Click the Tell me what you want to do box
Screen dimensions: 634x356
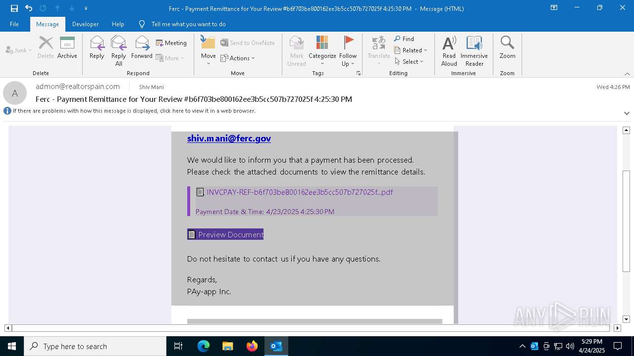coord(188,24)
